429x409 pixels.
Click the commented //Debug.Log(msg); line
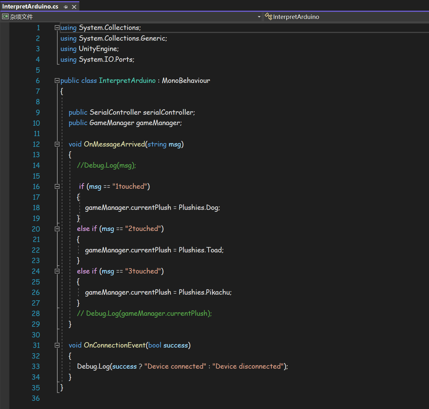[106, 165]
